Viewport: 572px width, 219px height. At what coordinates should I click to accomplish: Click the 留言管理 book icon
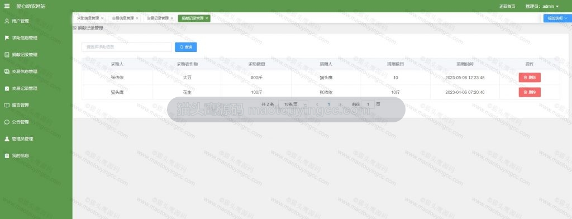click(x=7, y=105)
